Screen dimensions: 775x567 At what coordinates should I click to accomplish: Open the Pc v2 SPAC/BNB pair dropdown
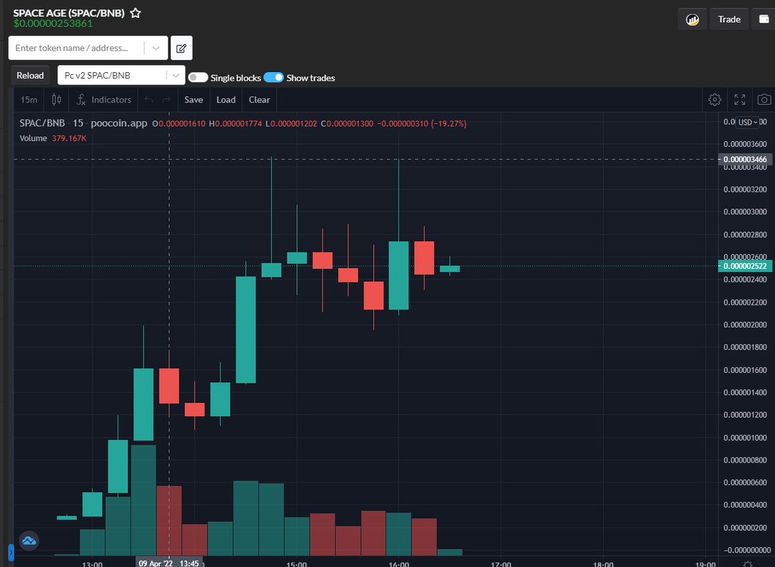point(121,75)
